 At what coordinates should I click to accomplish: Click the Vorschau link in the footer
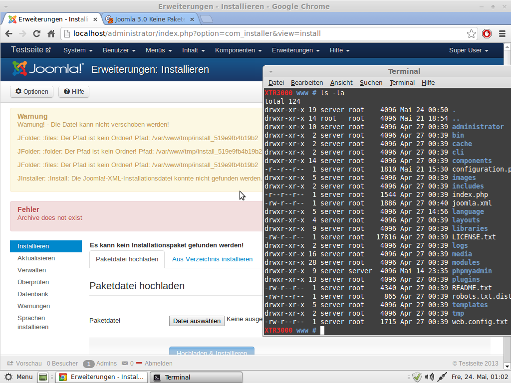pos(25,364)
